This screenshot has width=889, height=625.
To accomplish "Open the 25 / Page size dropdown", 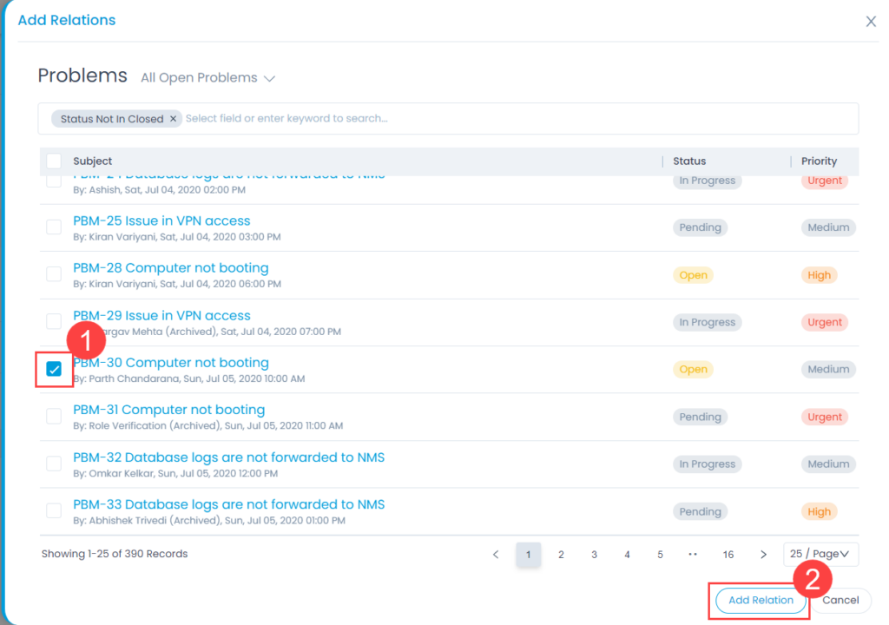I will point(820,555).
